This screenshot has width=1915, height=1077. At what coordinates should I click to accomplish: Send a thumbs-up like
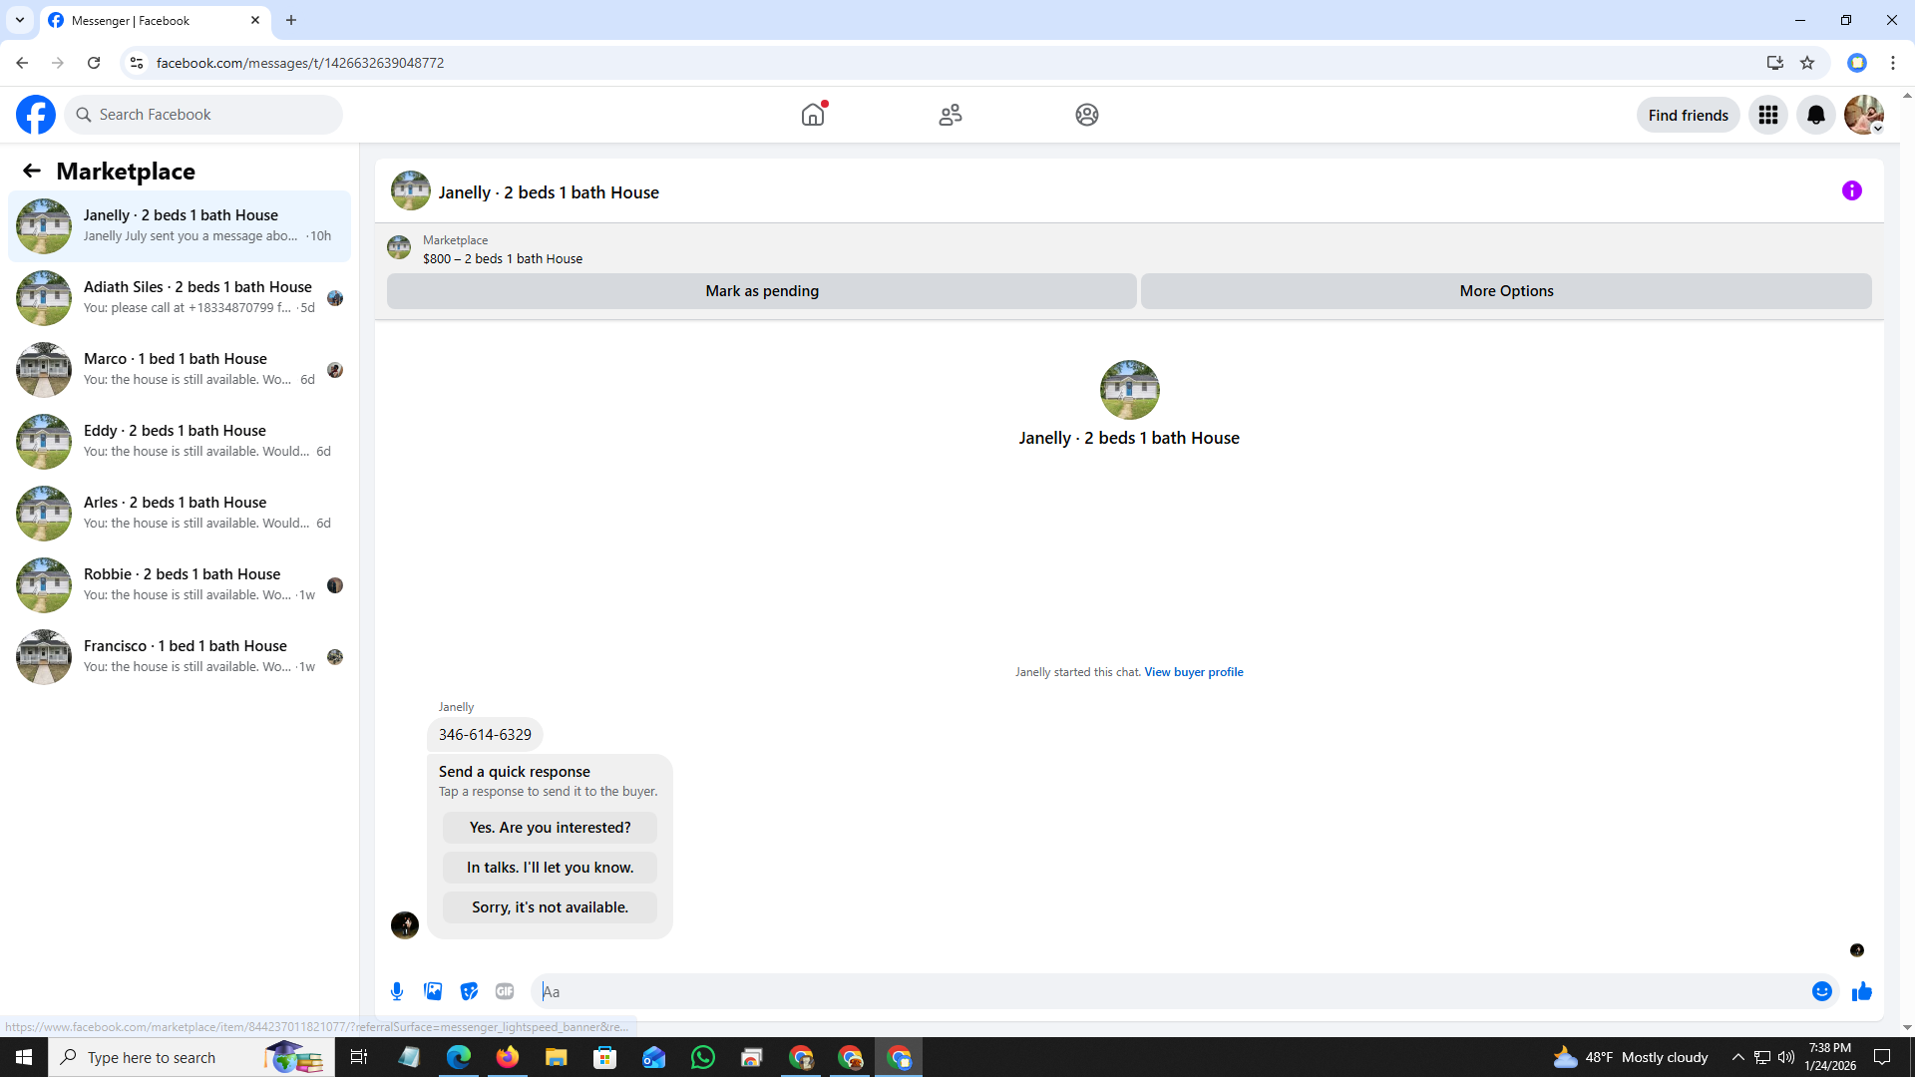1861,991
